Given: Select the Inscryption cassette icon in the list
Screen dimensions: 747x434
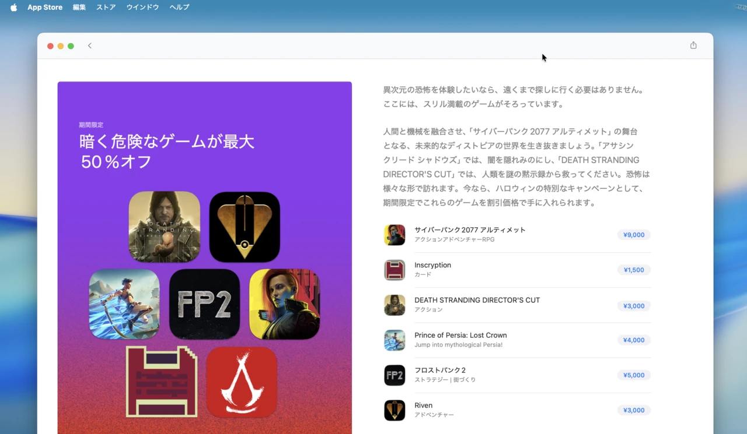Looking at the screenshot, I should 395,270.
